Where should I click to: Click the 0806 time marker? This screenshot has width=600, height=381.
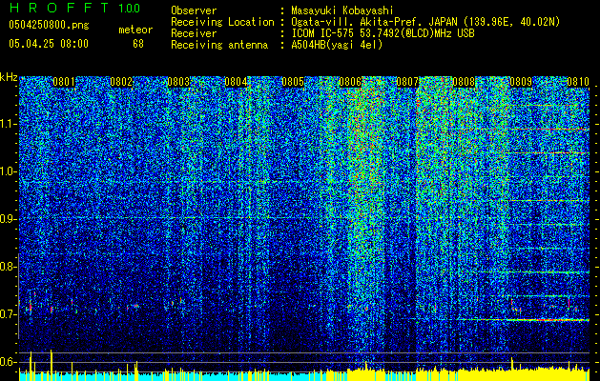350,82
